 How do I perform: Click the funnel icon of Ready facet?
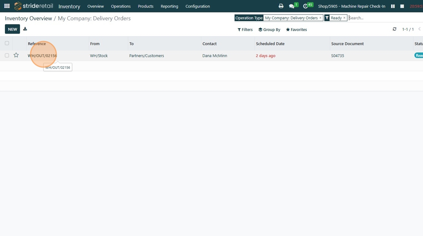pyautogui.click(x=327, y=18)
